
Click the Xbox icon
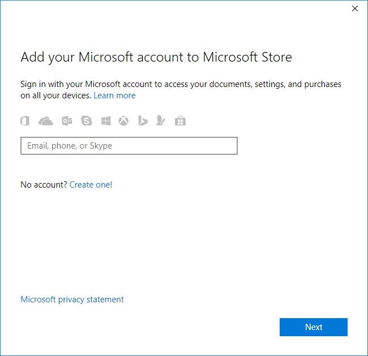(123, 120)
